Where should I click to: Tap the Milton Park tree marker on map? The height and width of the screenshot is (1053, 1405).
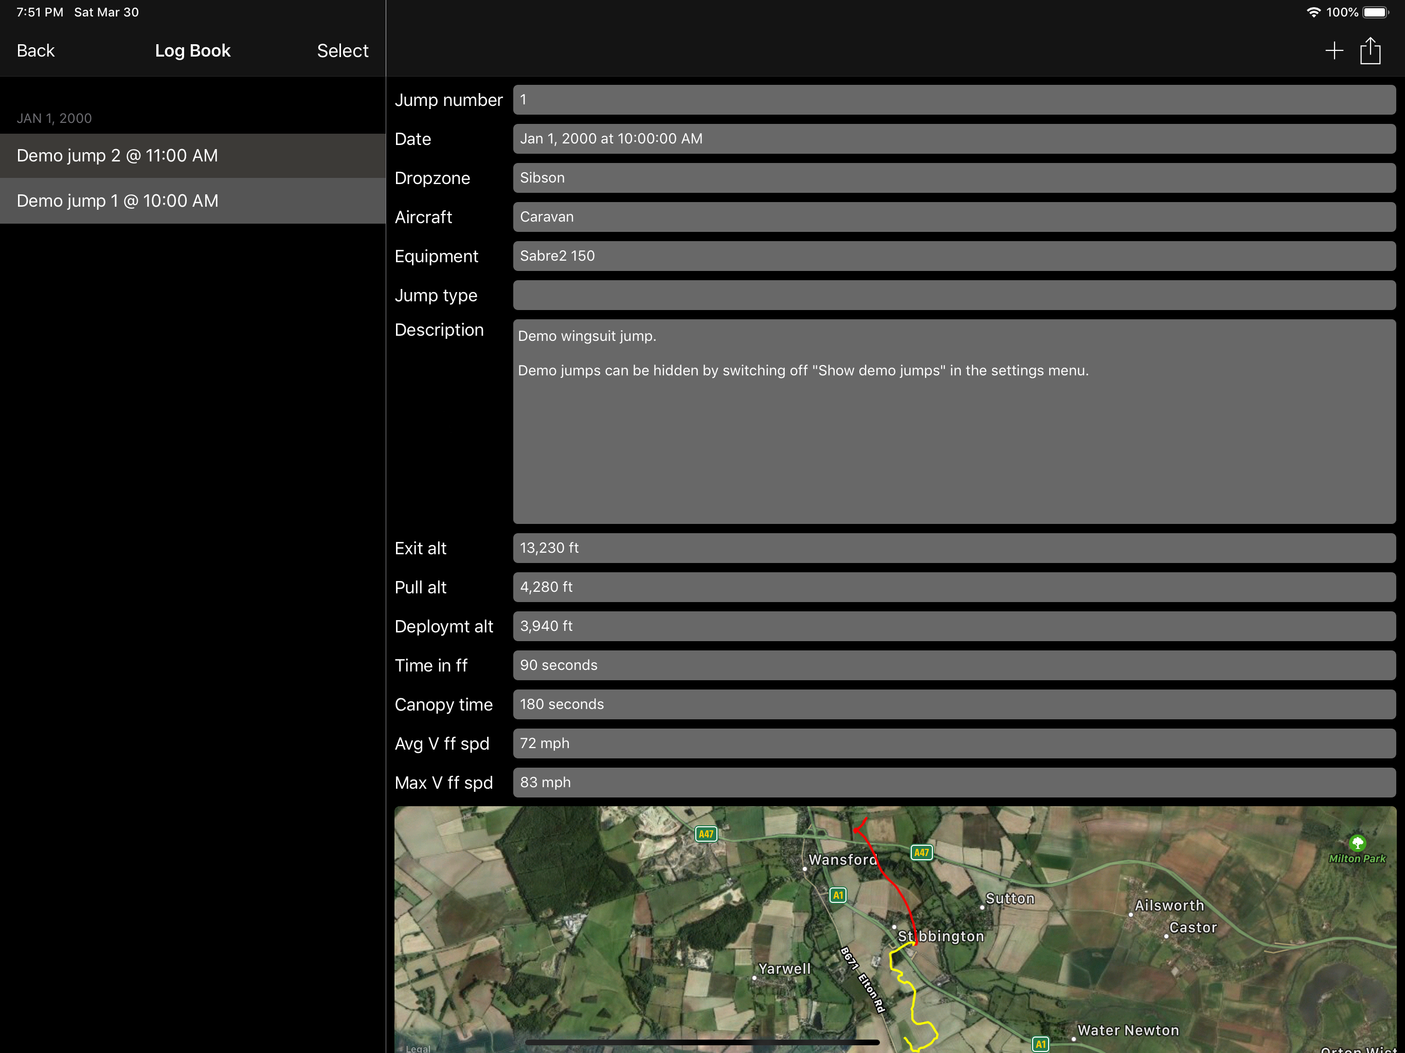1357,843
